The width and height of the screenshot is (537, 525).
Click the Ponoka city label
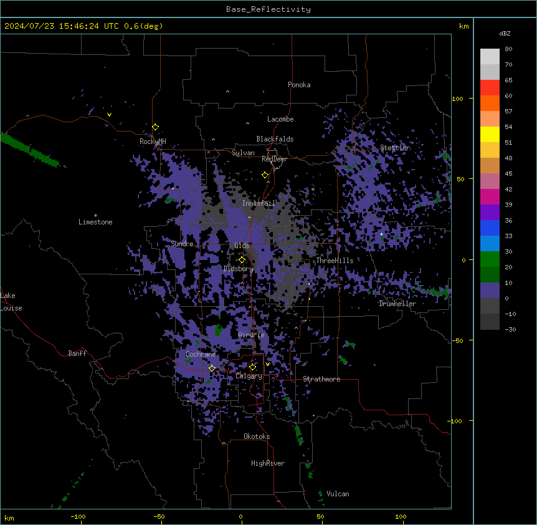pyautogui.click(x=299, y=85)
